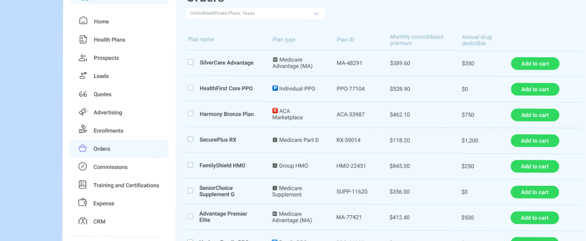Add SecurePlus RX to cart

point(535,140)
